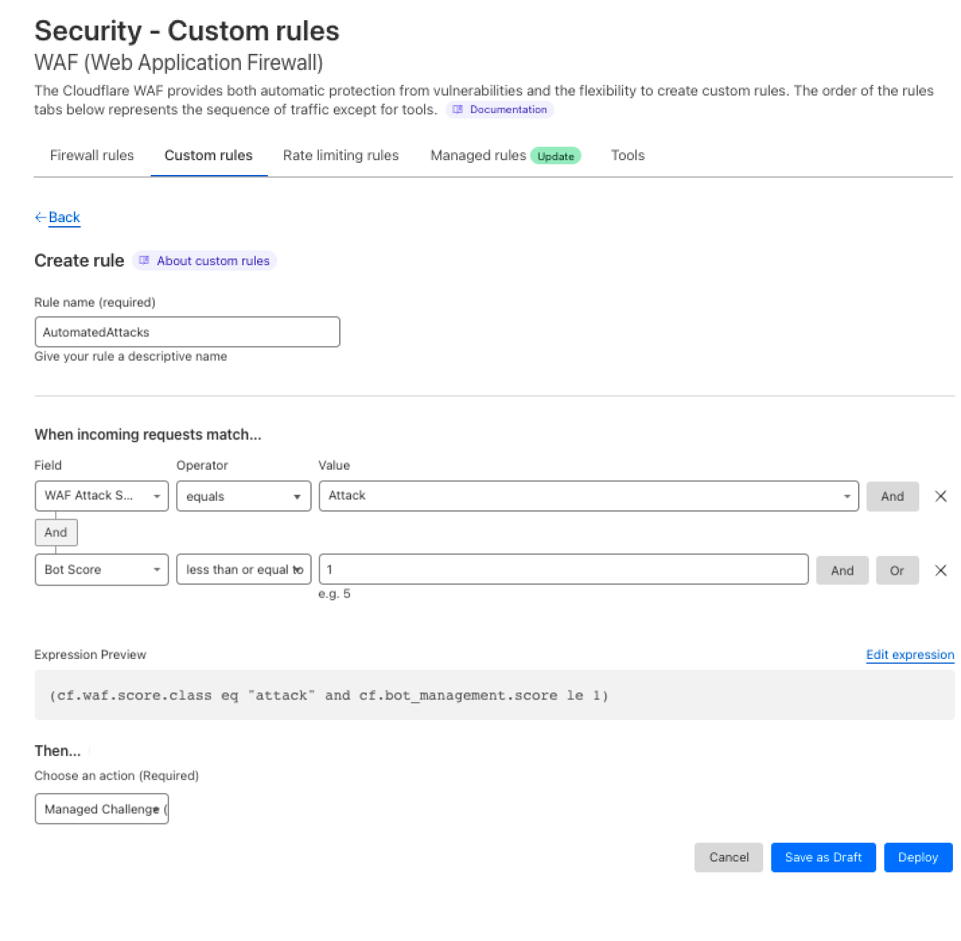Click the Rule name input field
Image resolution: width=961 pixels, height=941 pixels.
click(187, 332)
